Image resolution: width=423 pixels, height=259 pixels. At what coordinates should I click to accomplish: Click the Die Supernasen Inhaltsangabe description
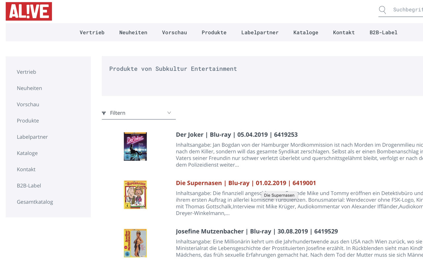click(299, 203)
